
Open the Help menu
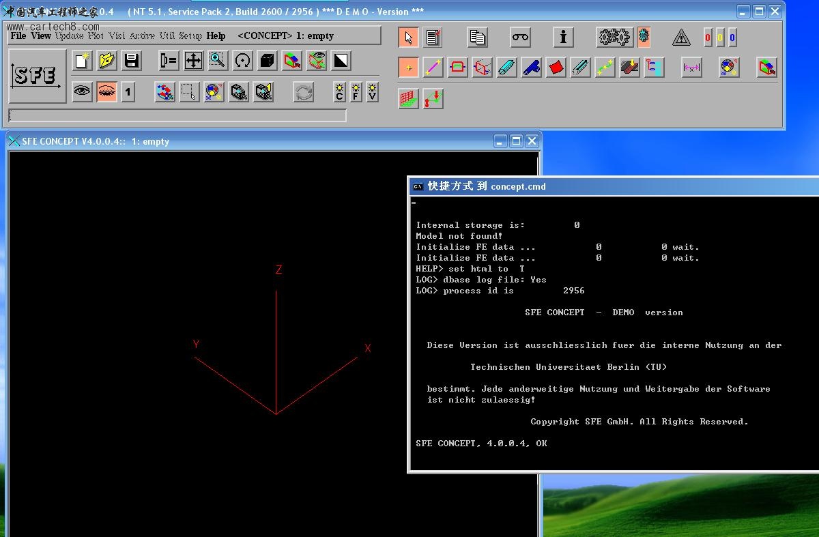216,35
